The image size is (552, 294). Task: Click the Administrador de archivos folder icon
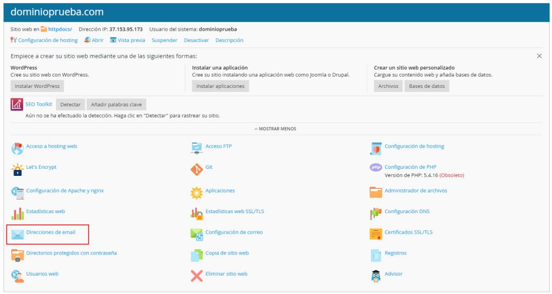[376, 192]
